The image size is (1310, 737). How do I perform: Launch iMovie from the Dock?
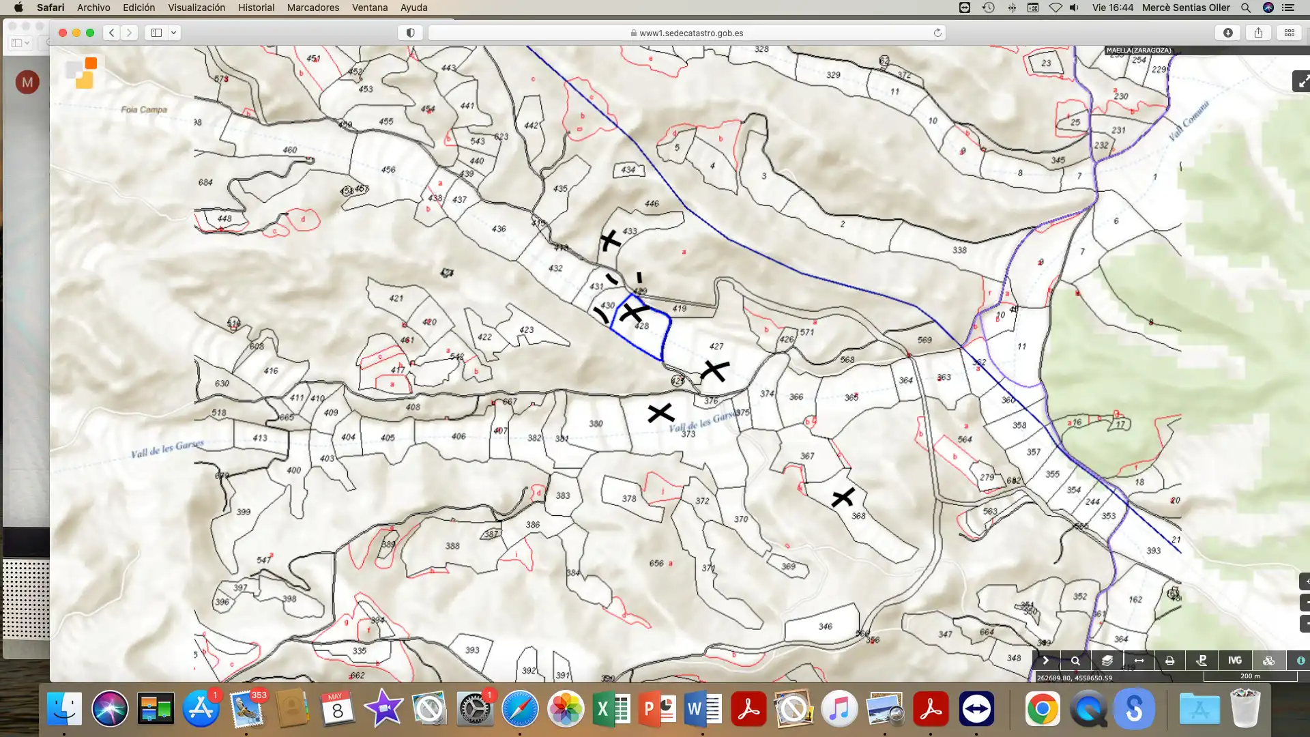383,709
